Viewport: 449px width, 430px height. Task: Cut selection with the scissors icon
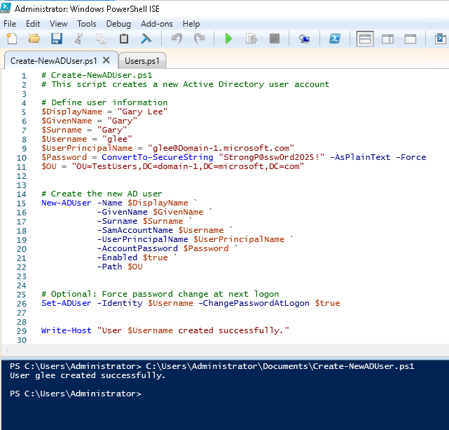[x=78, y=39]
